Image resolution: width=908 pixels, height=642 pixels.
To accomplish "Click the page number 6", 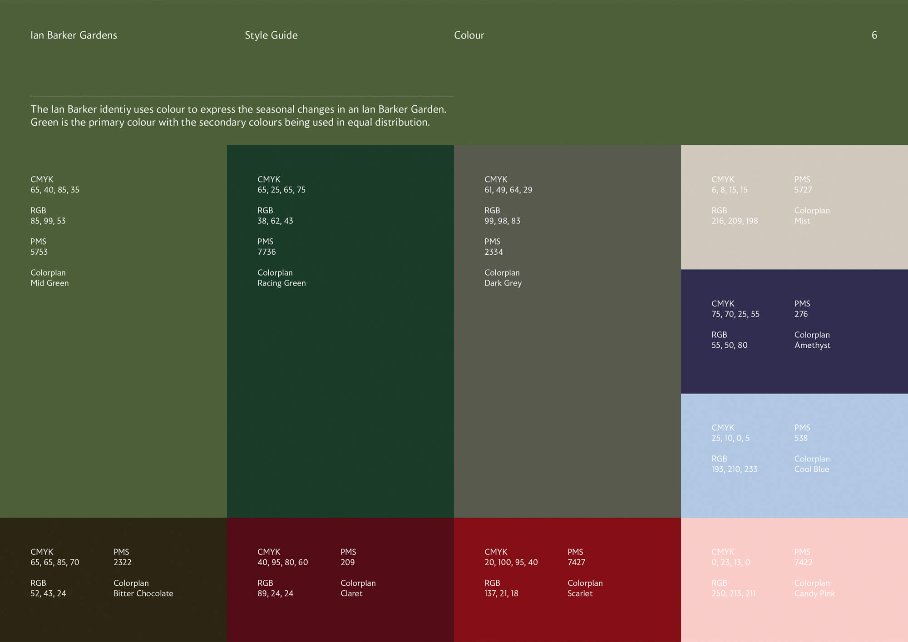I will (x=874, y=35).
